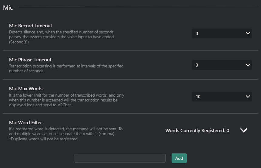Select the Mic Word Filter label

25,122
